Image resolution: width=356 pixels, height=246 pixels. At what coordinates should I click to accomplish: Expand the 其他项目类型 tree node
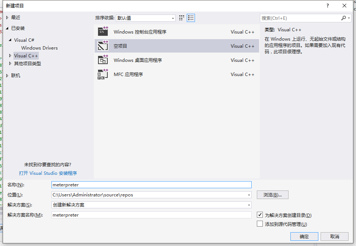10,63
